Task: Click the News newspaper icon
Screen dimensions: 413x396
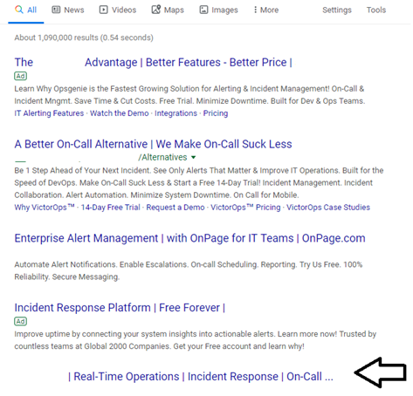Action: (56, 10)
